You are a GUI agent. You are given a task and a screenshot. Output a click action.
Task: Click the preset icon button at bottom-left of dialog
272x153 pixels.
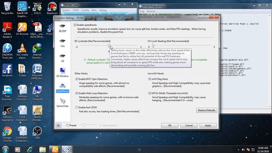click(59, 125)
